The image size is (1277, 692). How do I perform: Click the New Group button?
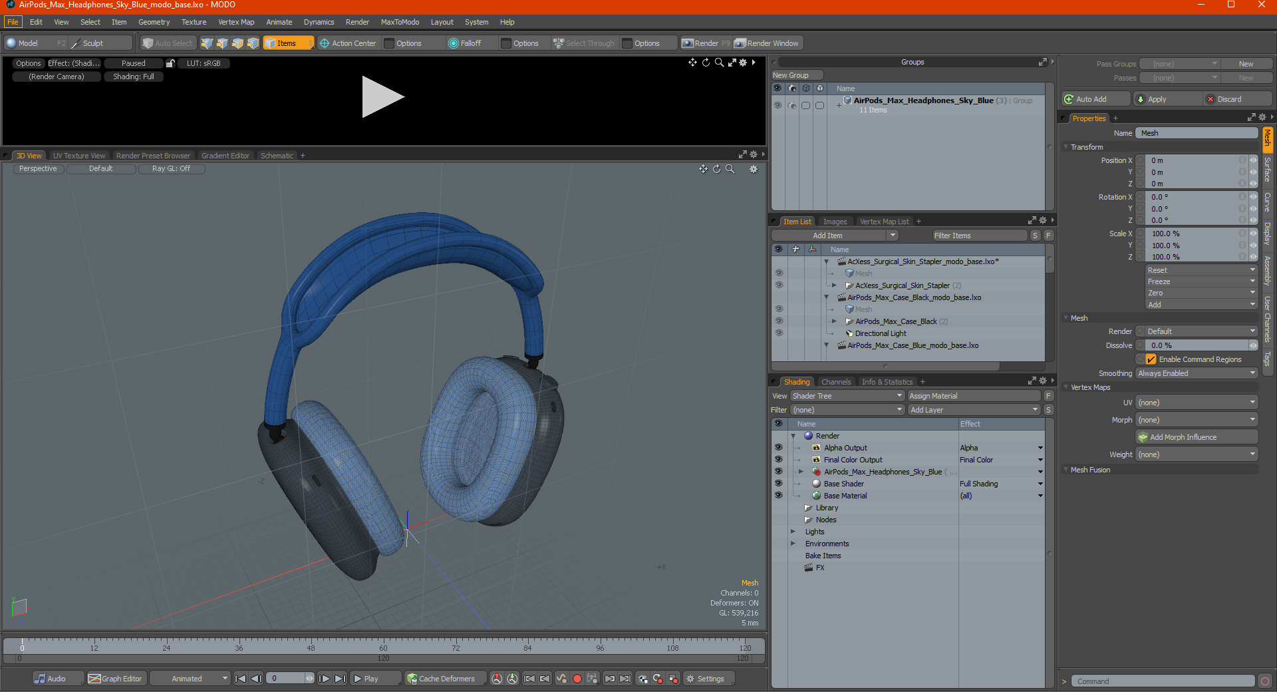tap(797, 75)
